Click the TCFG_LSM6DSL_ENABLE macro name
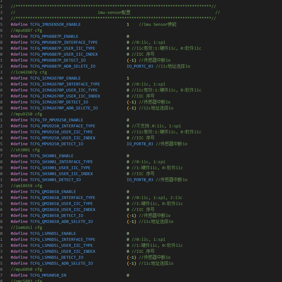282x282 pixels. [x=53, y=233]
